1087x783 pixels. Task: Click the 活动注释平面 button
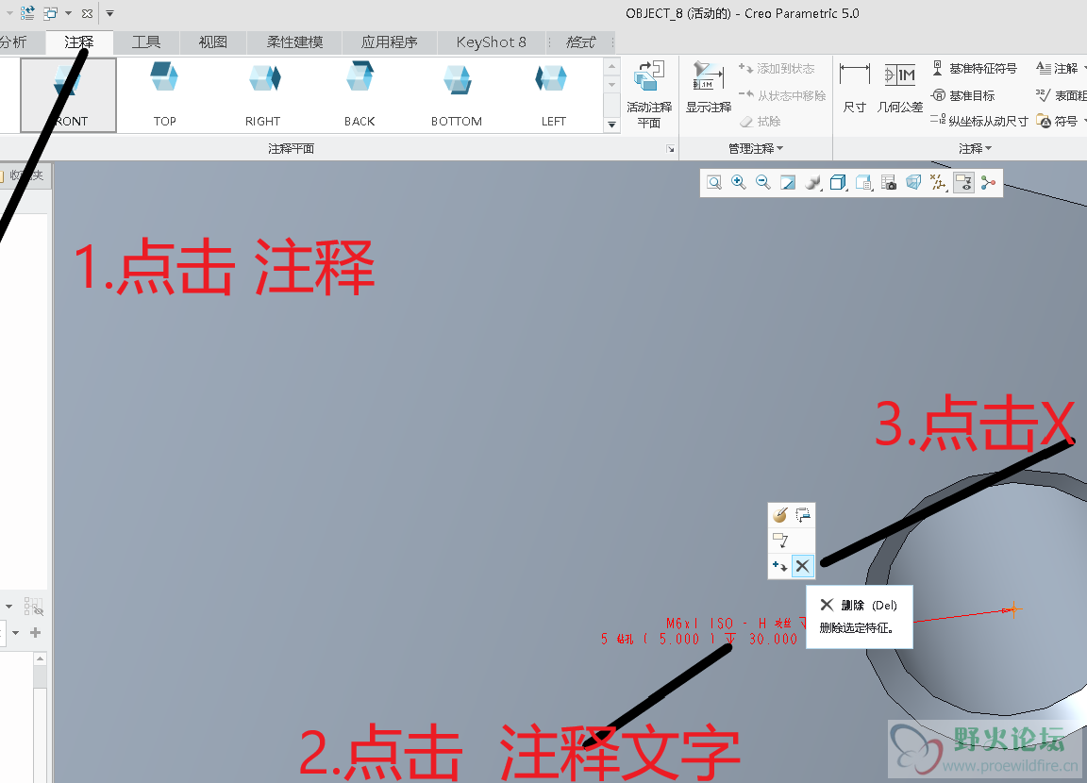[649, 95]
